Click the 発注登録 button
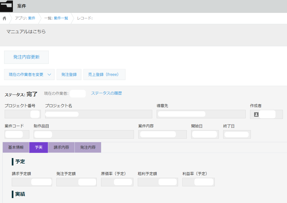Screen dimensions: 287x203 click(69, 75)
